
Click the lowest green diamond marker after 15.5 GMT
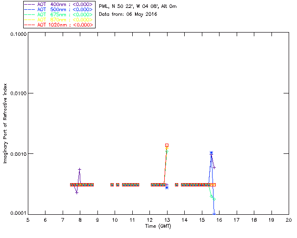214,199
